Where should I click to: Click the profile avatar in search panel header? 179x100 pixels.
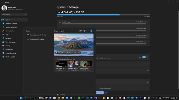84,31
